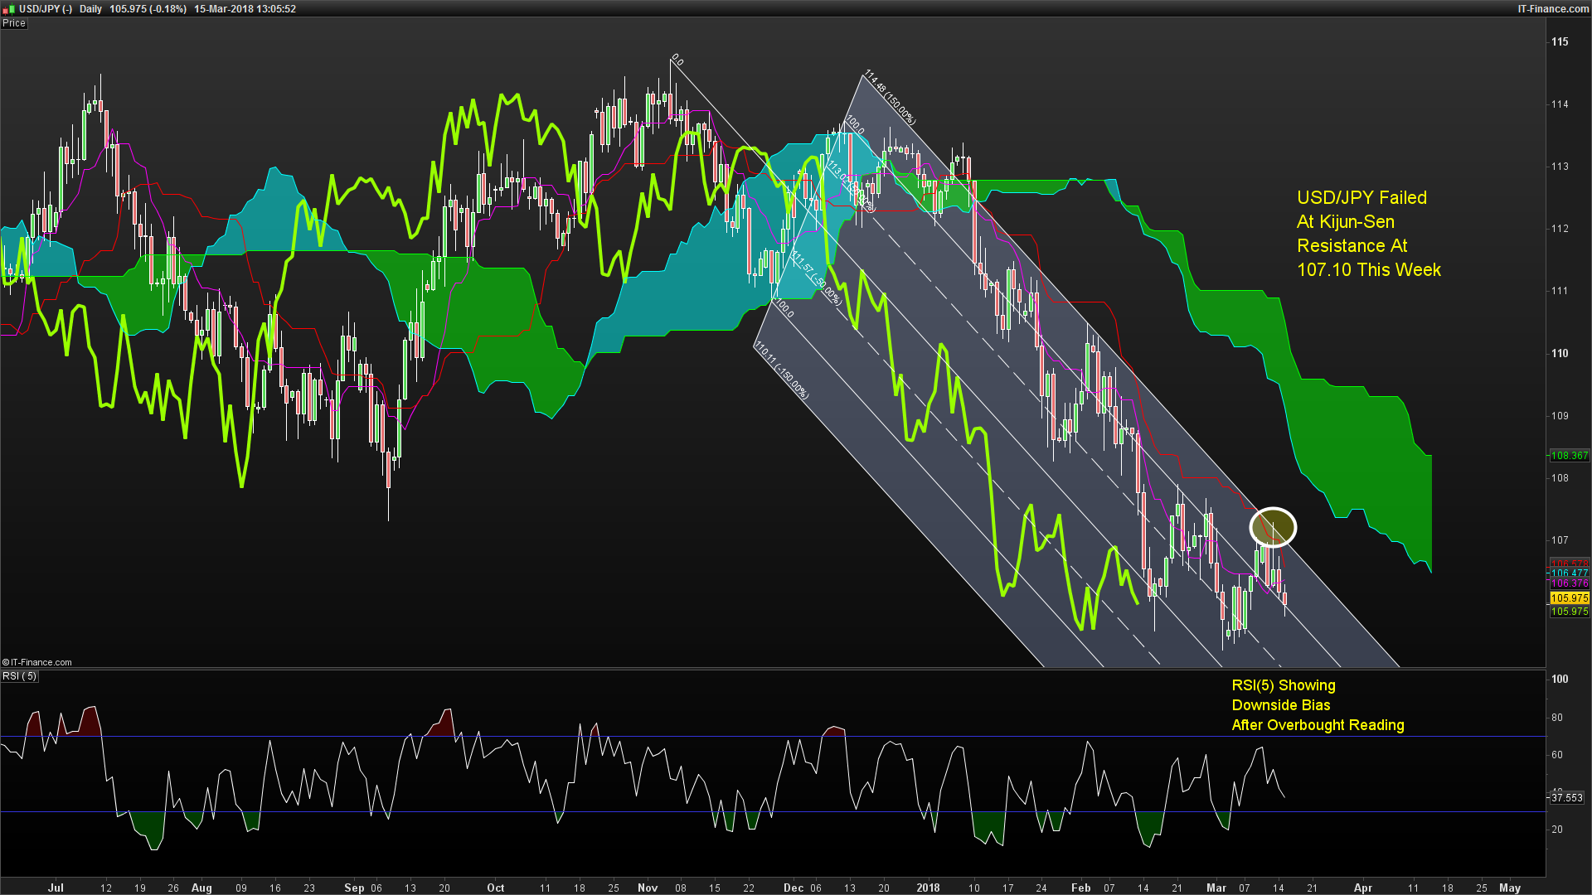
Task: Click the USD/JPY (-) instrument name
Action: (46, 9)
